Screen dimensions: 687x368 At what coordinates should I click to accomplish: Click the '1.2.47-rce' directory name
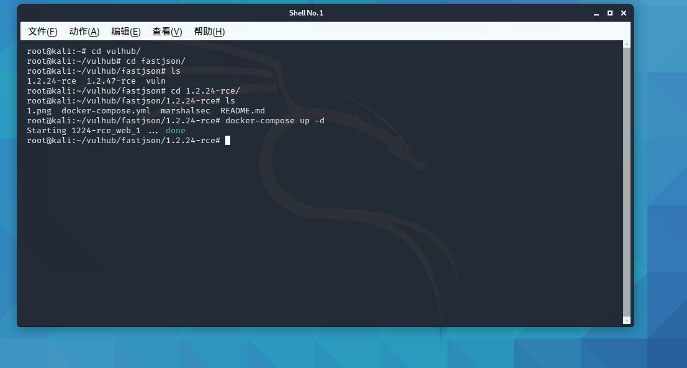click(x=111, y=81)
